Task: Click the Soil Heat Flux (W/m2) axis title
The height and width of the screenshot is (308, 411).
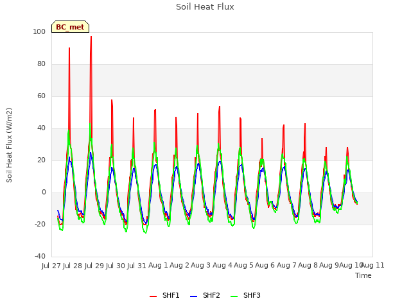Action: [x=9, y=145]
